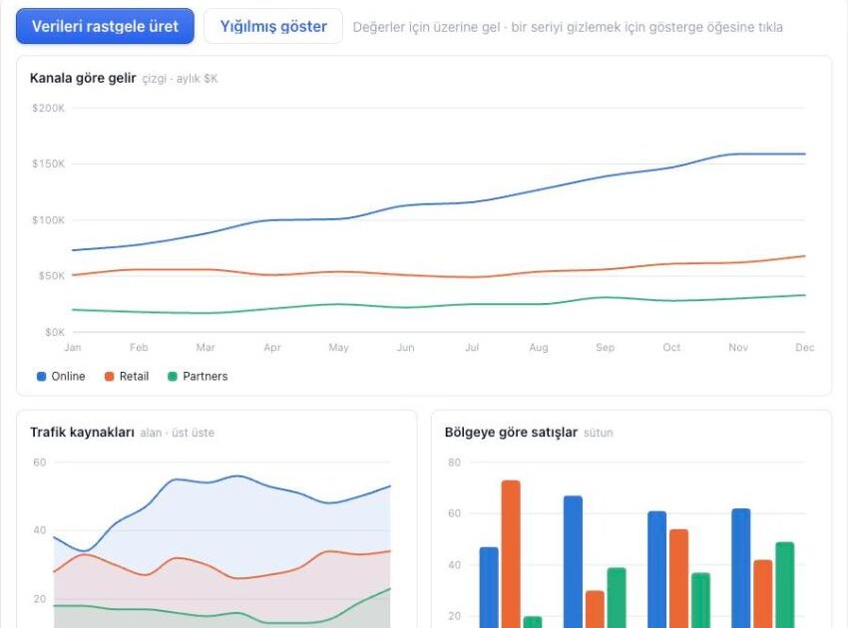848x628 pixels.
Task: Click the Mar month label
Action: [206, 348]
